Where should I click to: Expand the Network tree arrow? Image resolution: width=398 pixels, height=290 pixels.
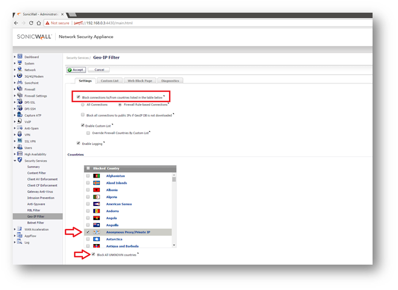tap(15, 70)
